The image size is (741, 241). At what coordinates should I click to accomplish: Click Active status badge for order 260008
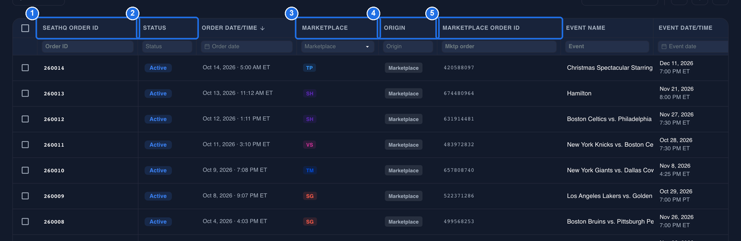click(x=158, y=221)
